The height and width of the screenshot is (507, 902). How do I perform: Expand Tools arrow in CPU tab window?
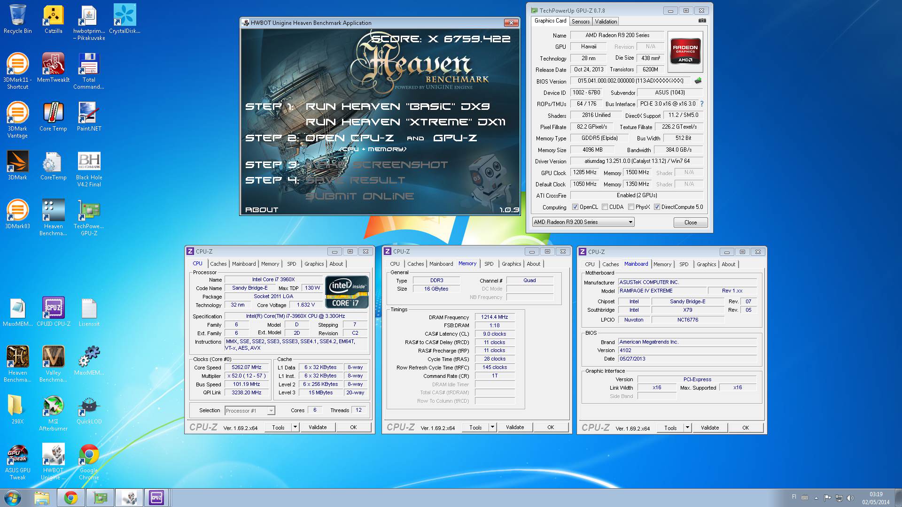tap(295, 427)
